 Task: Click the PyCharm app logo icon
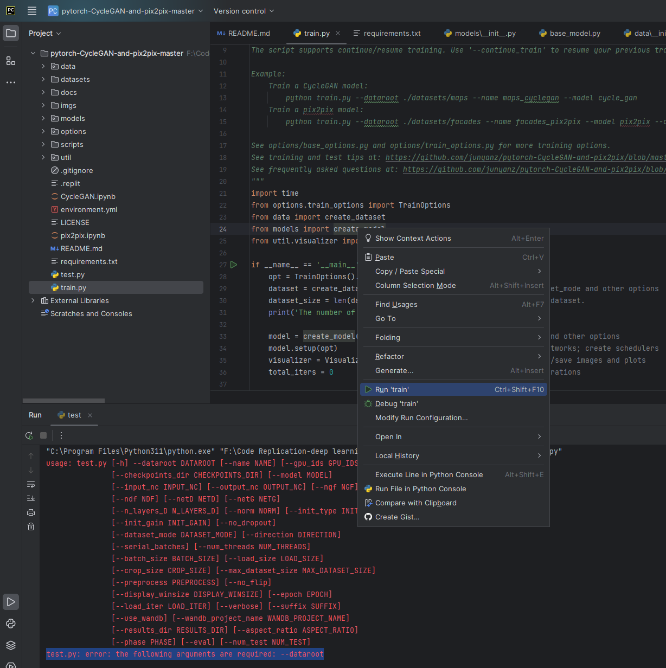pyautogui.click(x=11, y=11)
